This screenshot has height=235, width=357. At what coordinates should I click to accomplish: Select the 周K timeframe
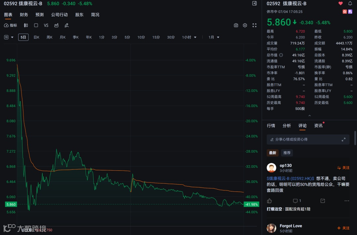point(49,37)
